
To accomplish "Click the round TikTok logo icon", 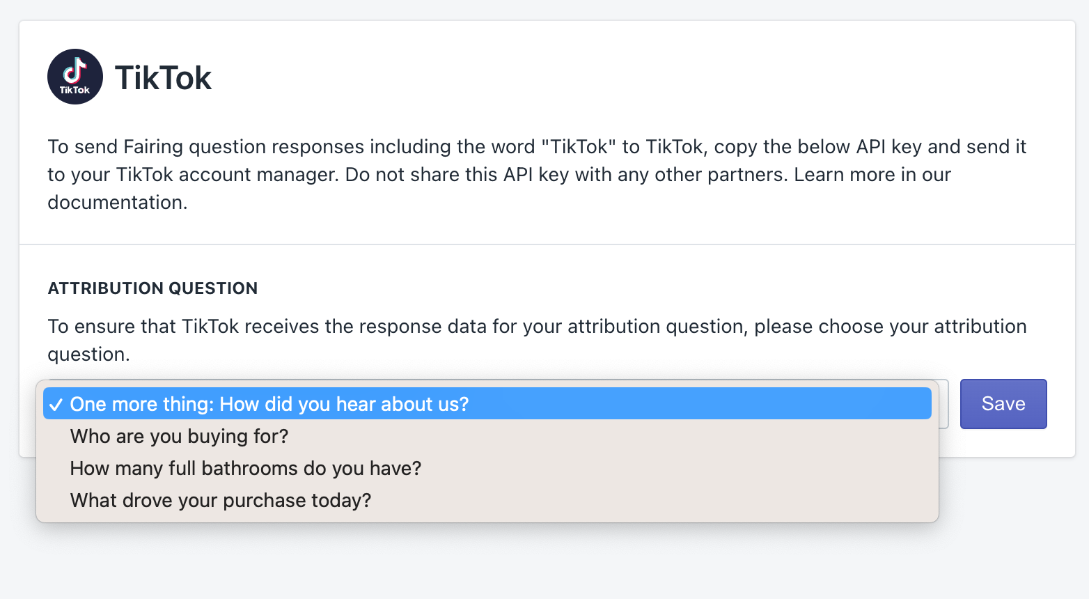I will pyautogui.click(x=75, y=77).
